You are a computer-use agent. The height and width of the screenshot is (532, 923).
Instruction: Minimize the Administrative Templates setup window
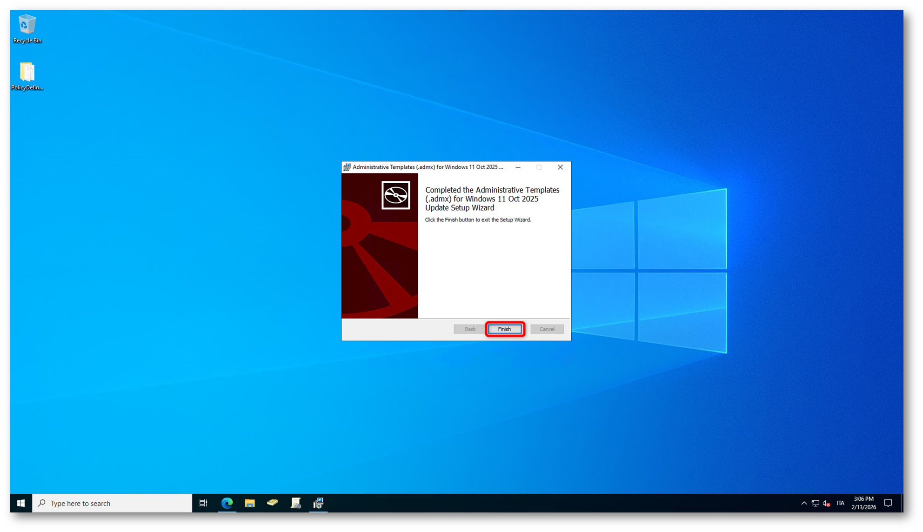(x=518, y=167)
